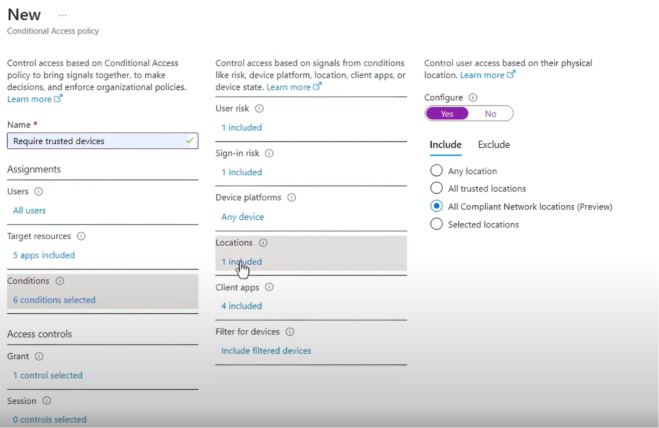Set the Configure toggle to No
659x428 pixels.
tap(490, 114)
